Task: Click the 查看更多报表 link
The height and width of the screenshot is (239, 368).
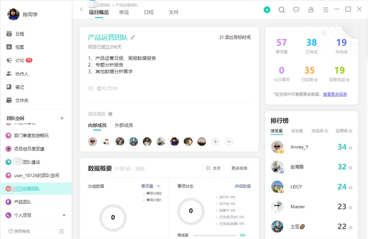Action: coord(335,94)
